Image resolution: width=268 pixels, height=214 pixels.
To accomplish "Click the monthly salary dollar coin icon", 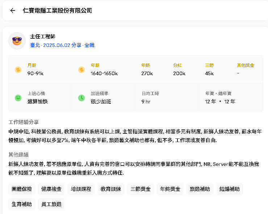I will point(18,70).
